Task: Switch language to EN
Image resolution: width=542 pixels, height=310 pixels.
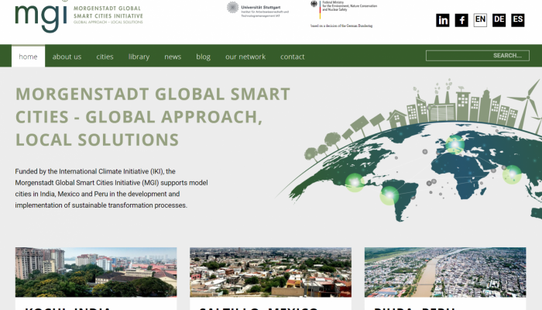Action: (x=480, y=20)
